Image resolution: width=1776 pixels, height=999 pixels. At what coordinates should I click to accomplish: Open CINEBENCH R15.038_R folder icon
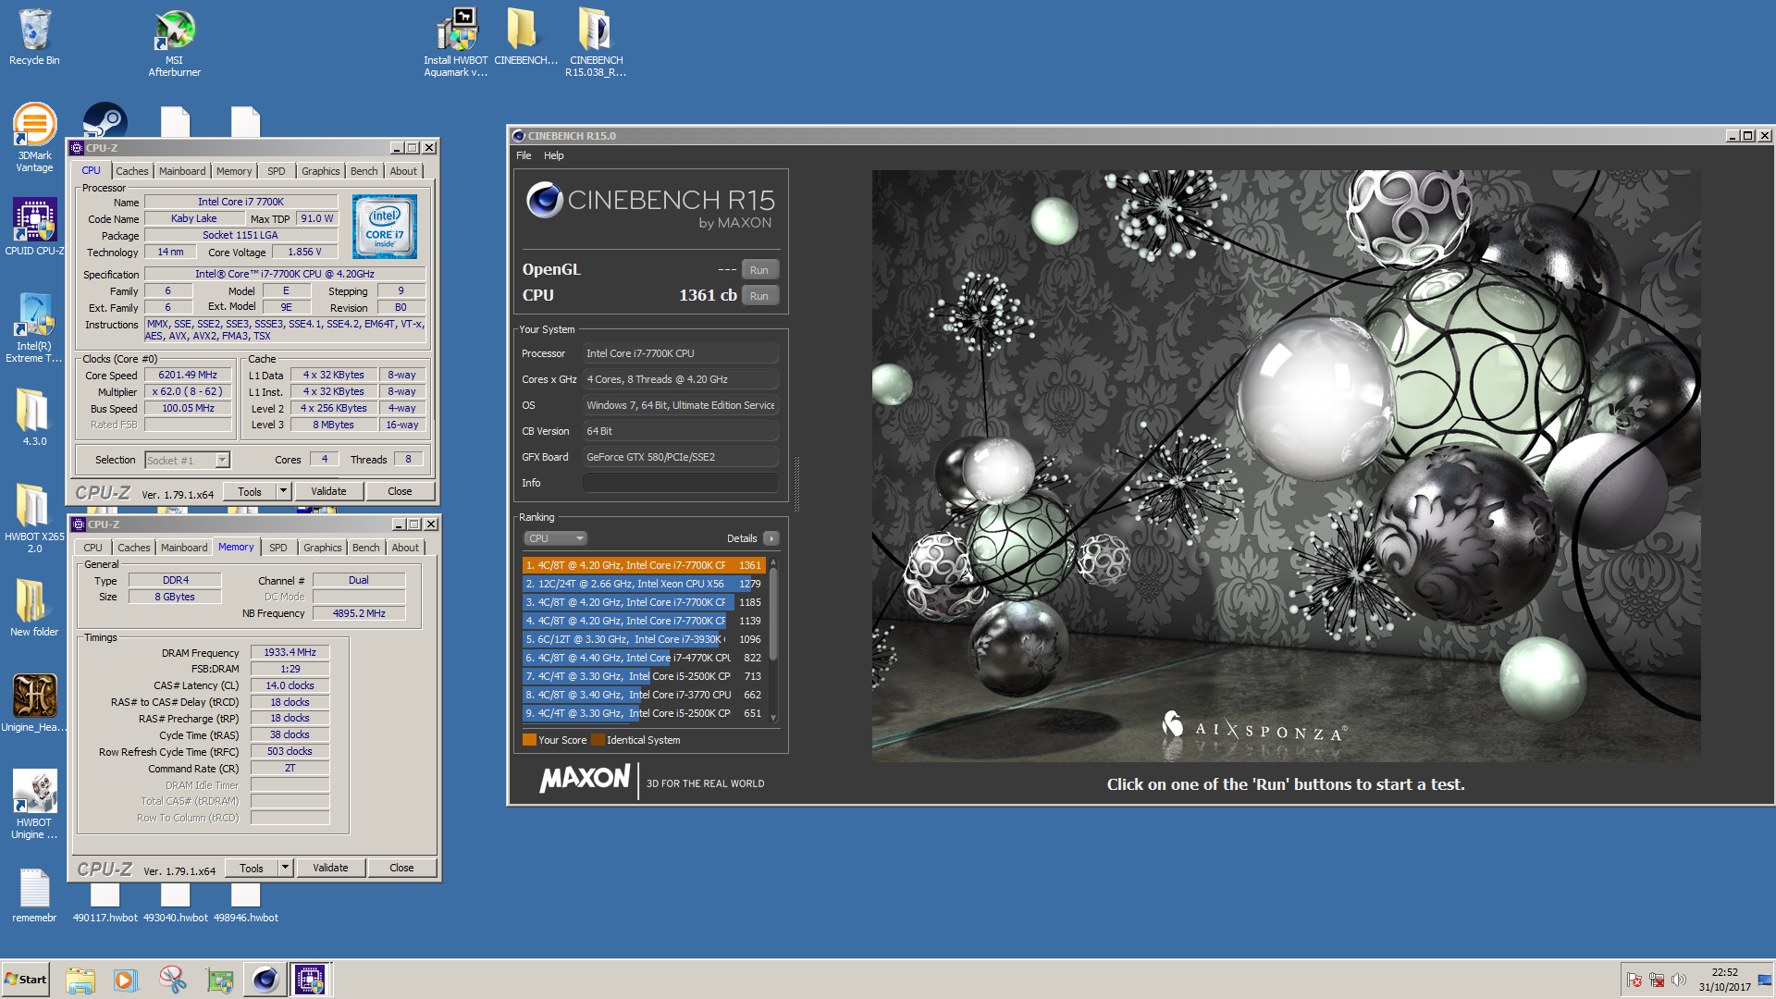(x=596, y=43)
